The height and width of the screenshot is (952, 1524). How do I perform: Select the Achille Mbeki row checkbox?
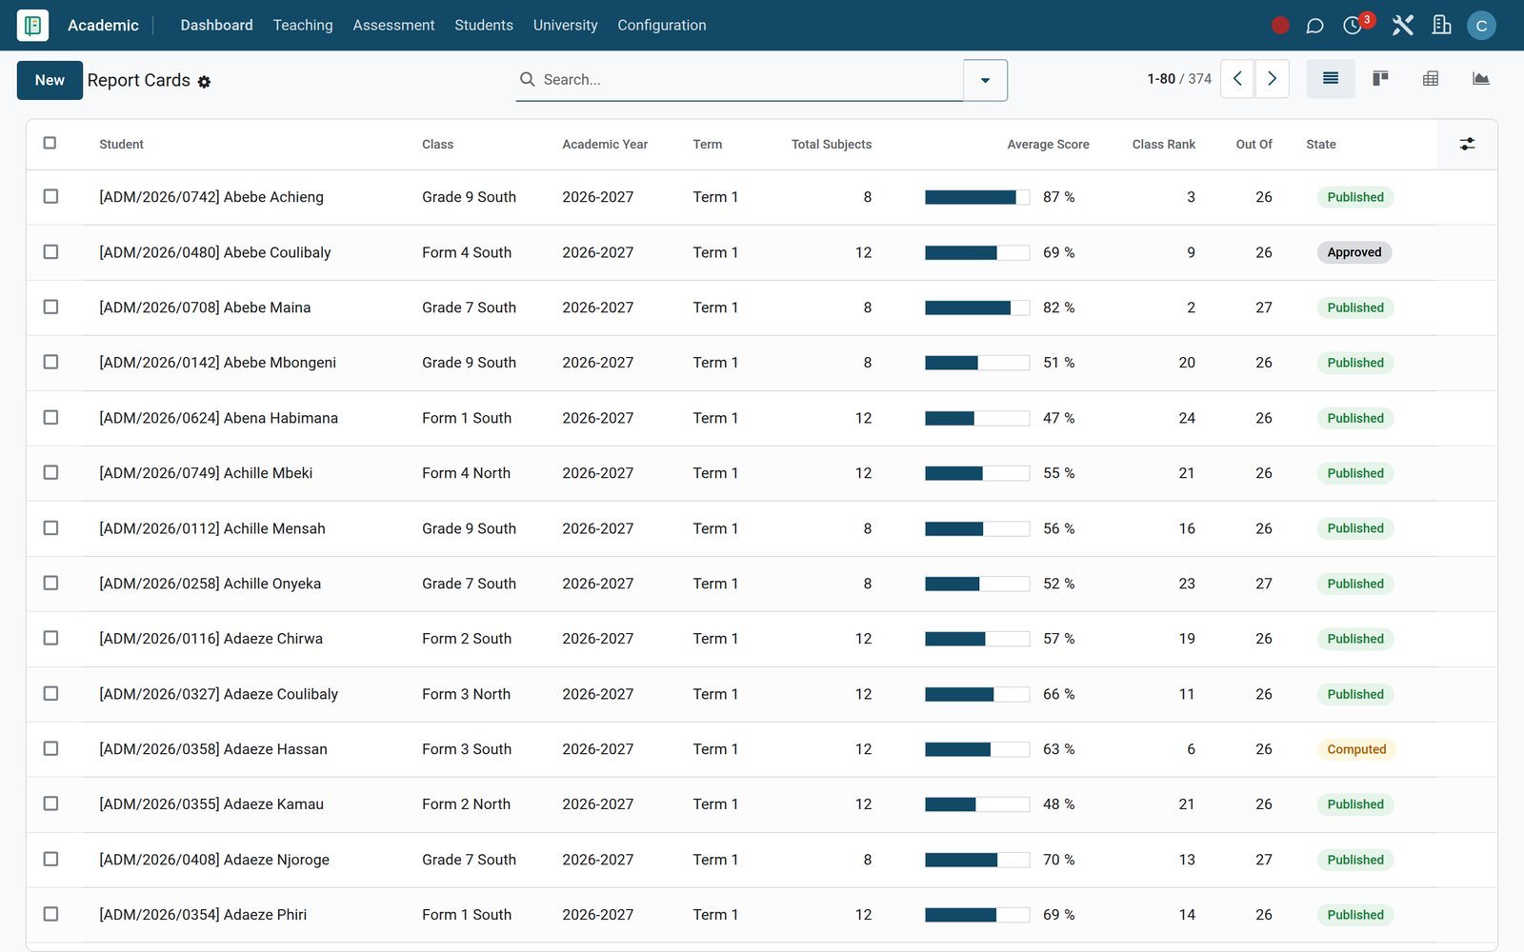50,472
